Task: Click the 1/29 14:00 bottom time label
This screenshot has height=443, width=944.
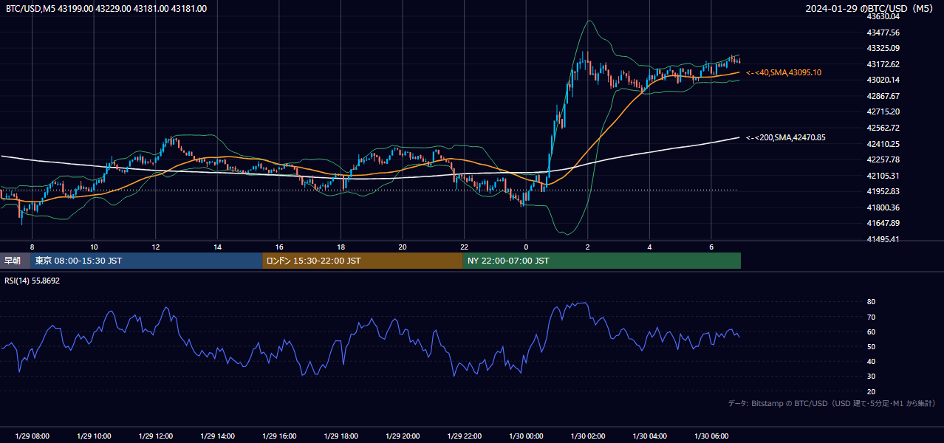Action: point(217,436)
